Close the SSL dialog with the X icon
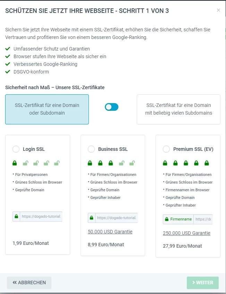 pos(218,10)
